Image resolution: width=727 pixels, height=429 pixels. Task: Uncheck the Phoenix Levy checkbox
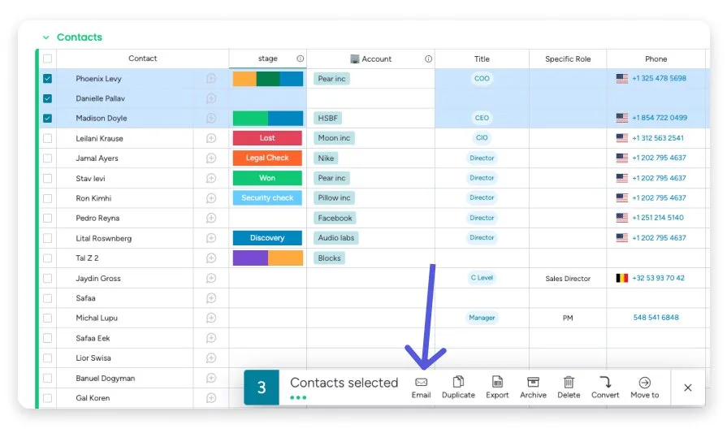pyautogui.click(x=47, y=79)
